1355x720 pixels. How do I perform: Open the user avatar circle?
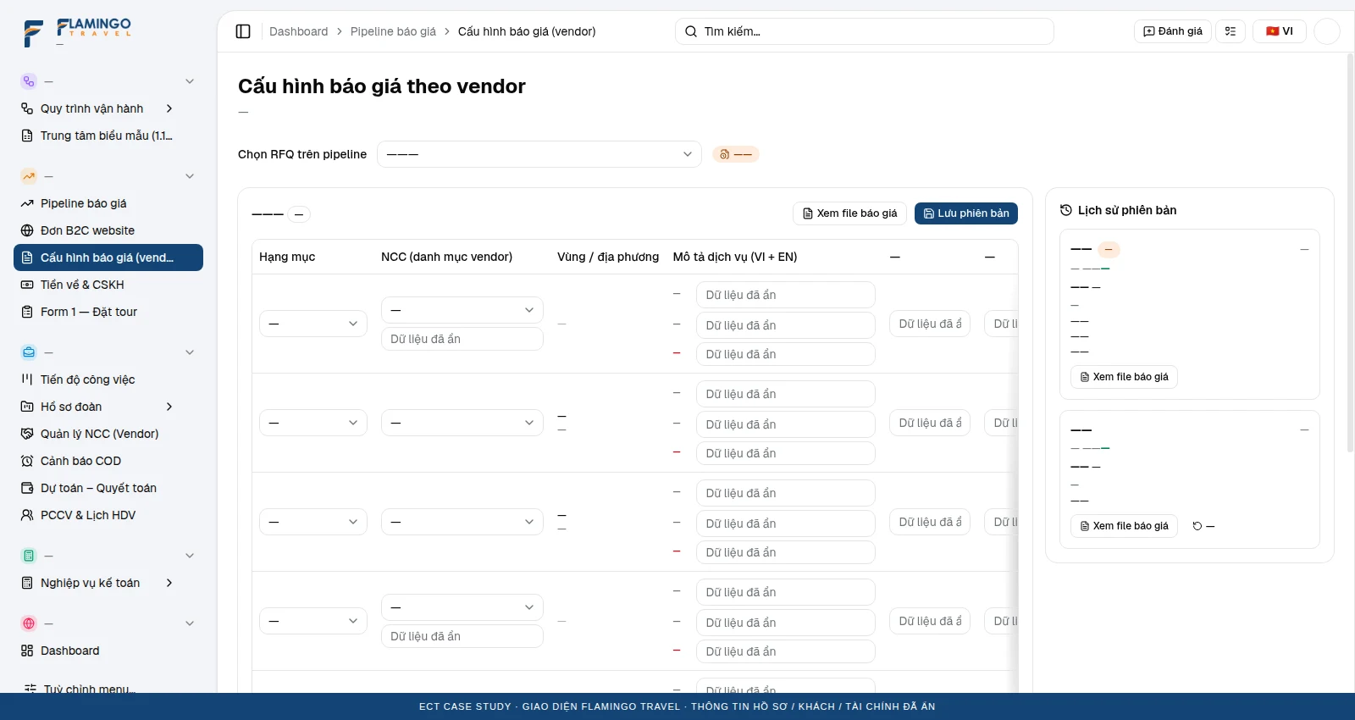pyautogui.click(x=1327, y=31)
